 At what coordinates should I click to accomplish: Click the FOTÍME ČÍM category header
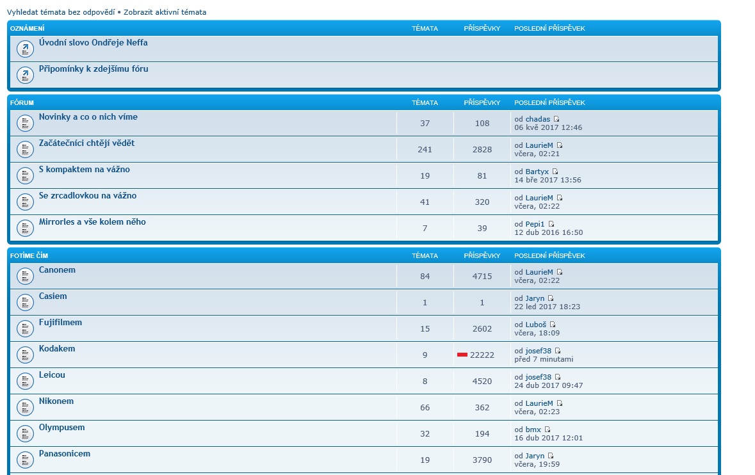tap(29, 255)
